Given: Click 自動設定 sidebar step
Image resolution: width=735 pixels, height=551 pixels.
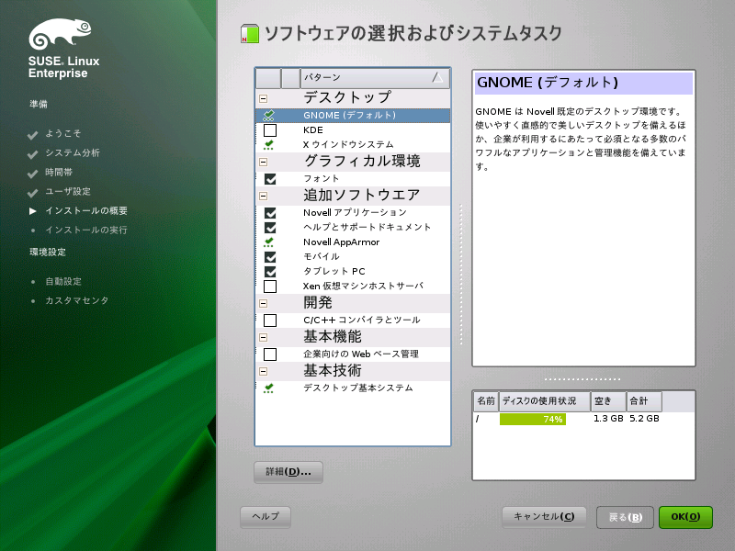Looking at the screenshot, I should coord(63,282).
